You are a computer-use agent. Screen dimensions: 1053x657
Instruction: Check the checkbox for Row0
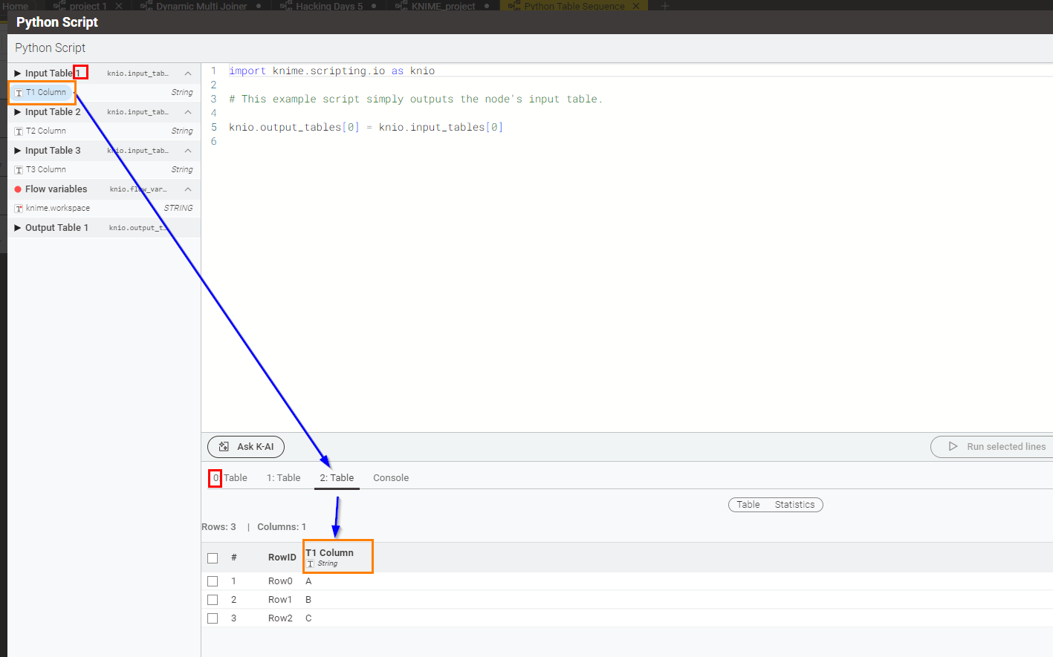click(x=213, y=581)
